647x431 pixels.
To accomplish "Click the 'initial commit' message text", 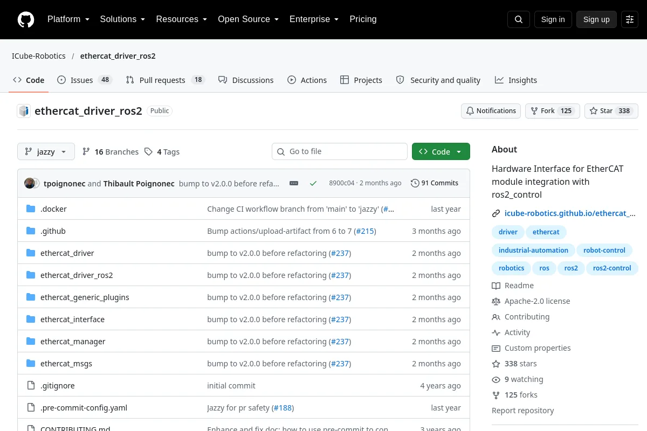I will click(231, 386).
